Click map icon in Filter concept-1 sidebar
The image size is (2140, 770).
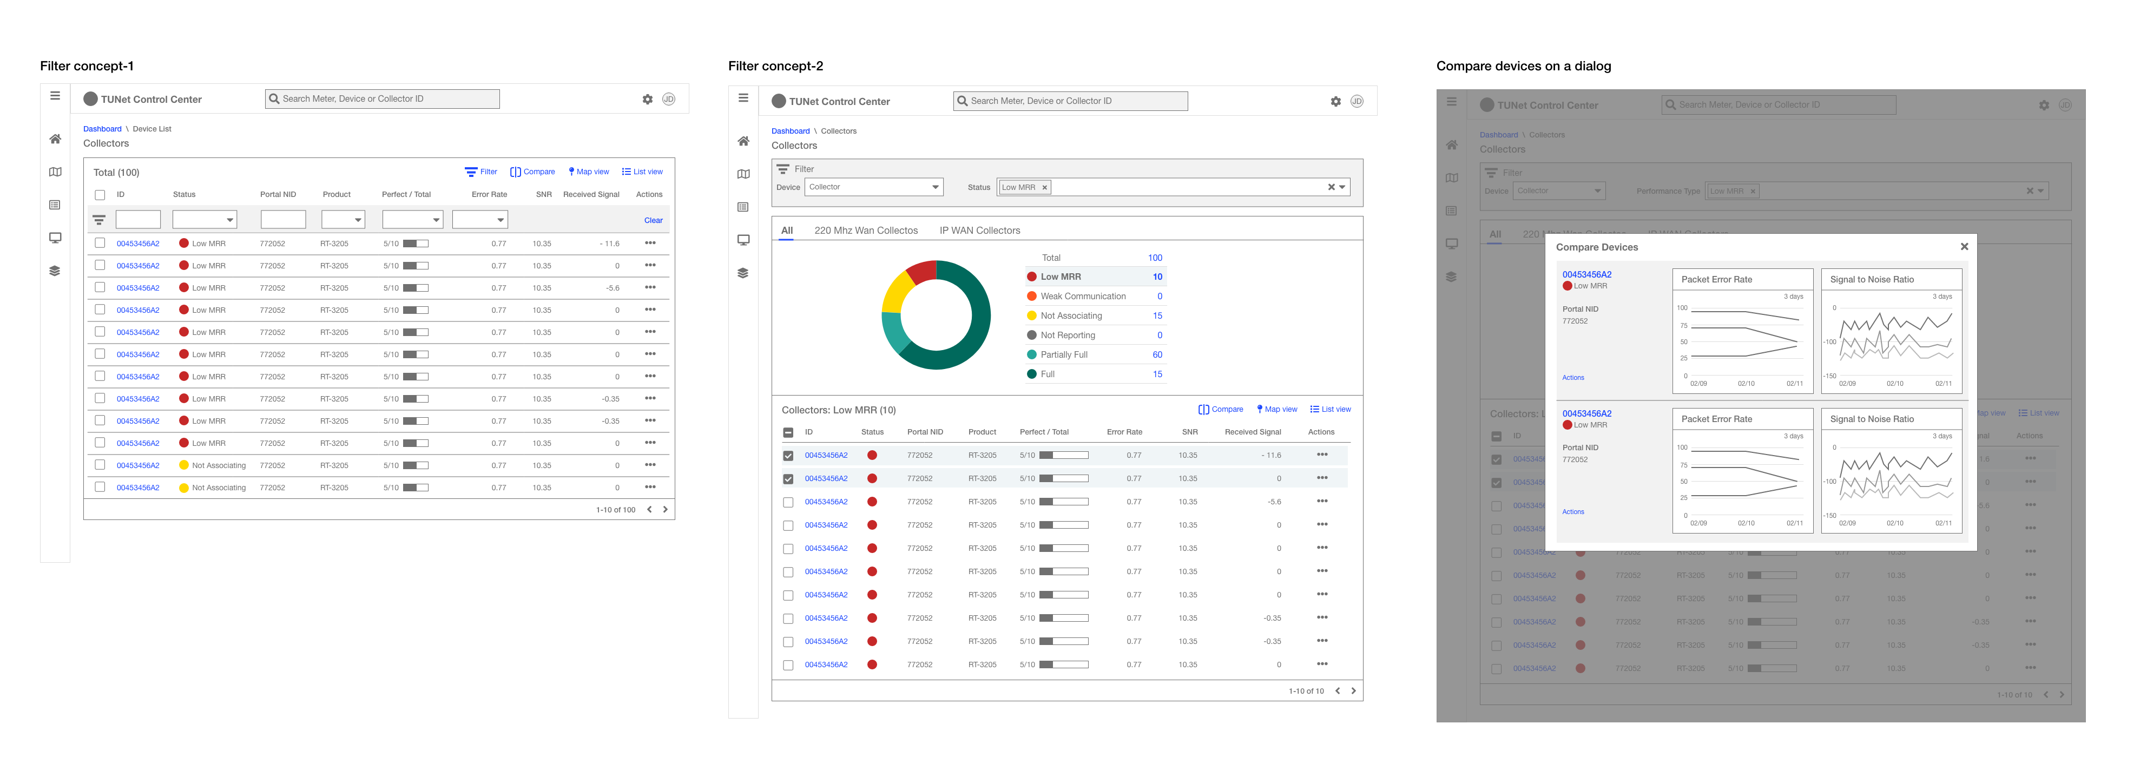click(55, 172)
